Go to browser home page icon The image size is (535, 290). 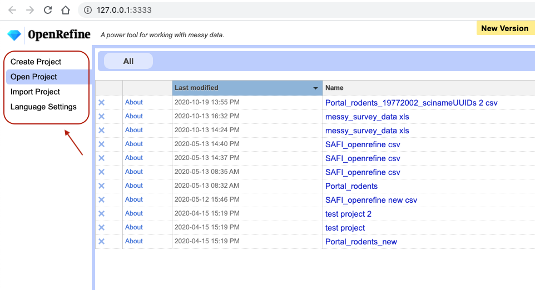[66, 10]
